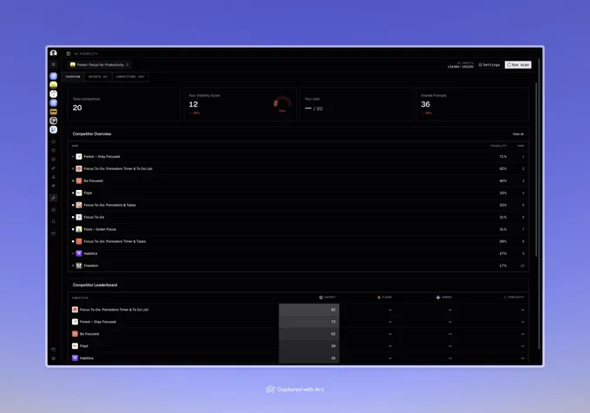Click the Gemini sparkle logo in leaderboard header

click(x=438, y=298)
